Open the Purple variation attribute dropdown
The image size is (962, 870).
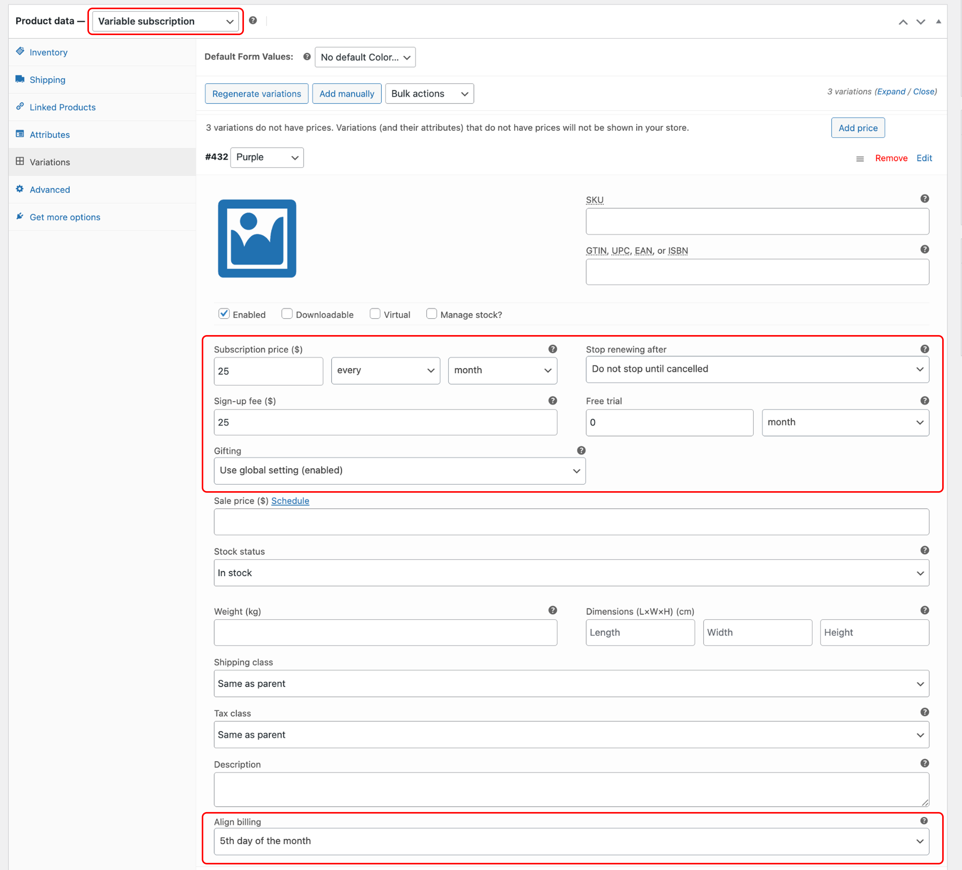(267, 157)
